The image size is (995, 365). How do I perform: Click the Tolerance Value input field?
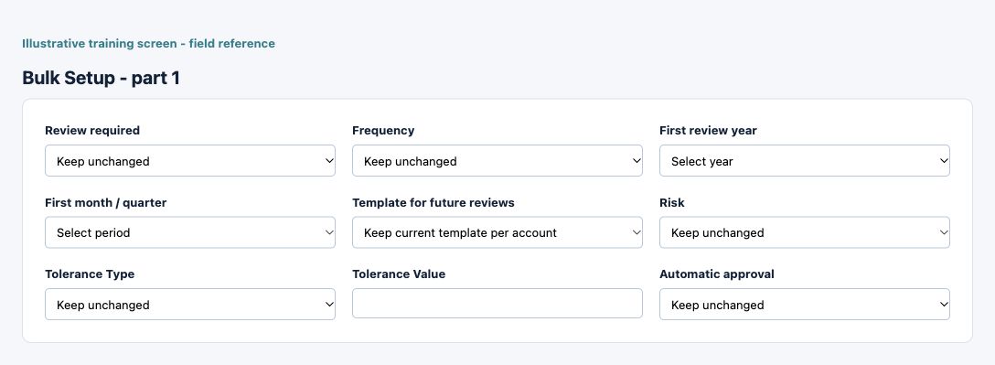click(x=497, y=304)
